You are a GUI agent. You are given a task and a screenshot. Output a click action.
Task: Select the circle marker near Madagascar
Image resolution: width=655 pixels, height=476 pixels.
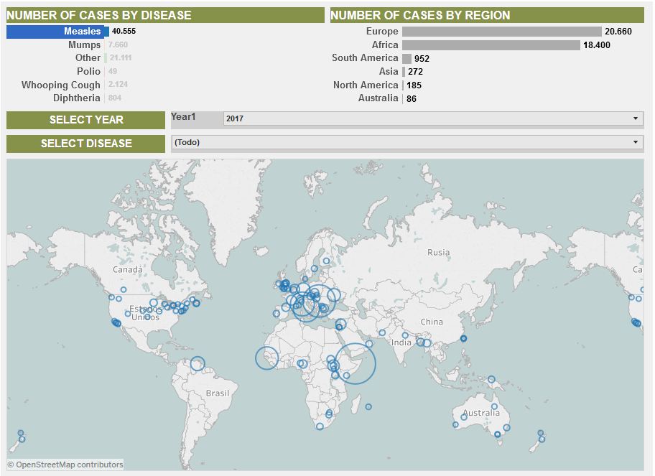pyautogui.click(x=368, y=407)
